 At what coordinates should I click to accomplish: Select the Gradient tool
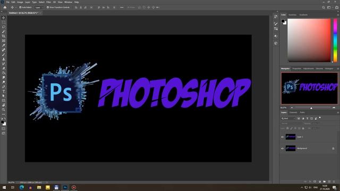[4, 73]
